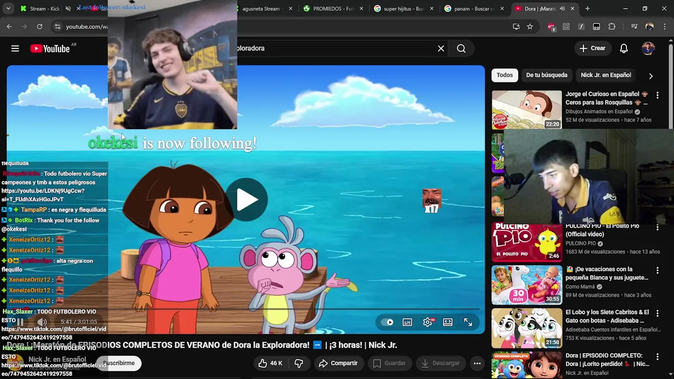Image resolution: width=674 pixels, height=379 pixels.
Task: Play the Dora video with center play button
Action: coord(246,200)
